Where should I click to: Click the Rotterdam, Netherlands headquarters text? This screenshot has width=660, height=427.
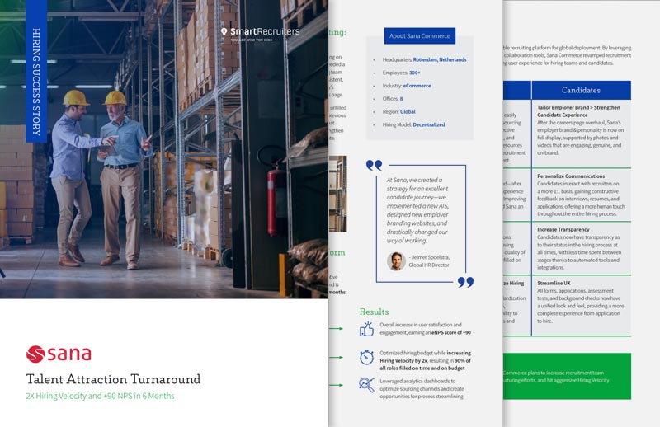coord(441,59)
